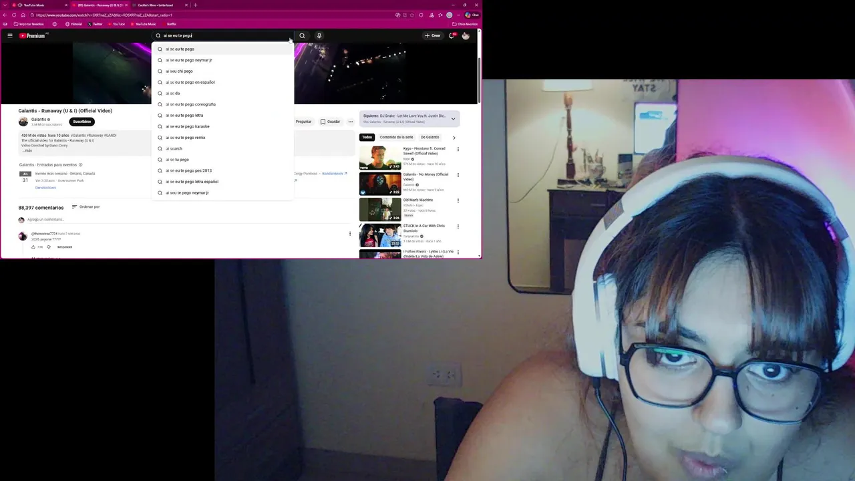855x481 pixels.
Task: Open the Twitter bookmark
Action: 95,24
